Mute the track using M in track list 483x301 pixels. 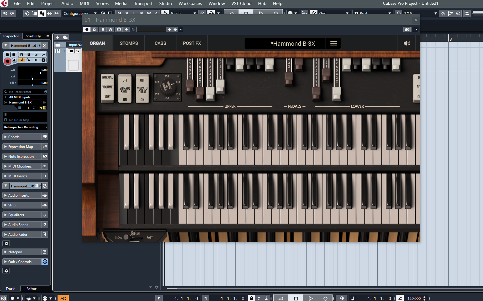(x=72, y=51)
